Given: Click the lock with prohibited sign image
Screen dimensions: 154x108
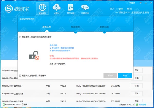Looking at the screenshot, I should (x=34, y=56).
